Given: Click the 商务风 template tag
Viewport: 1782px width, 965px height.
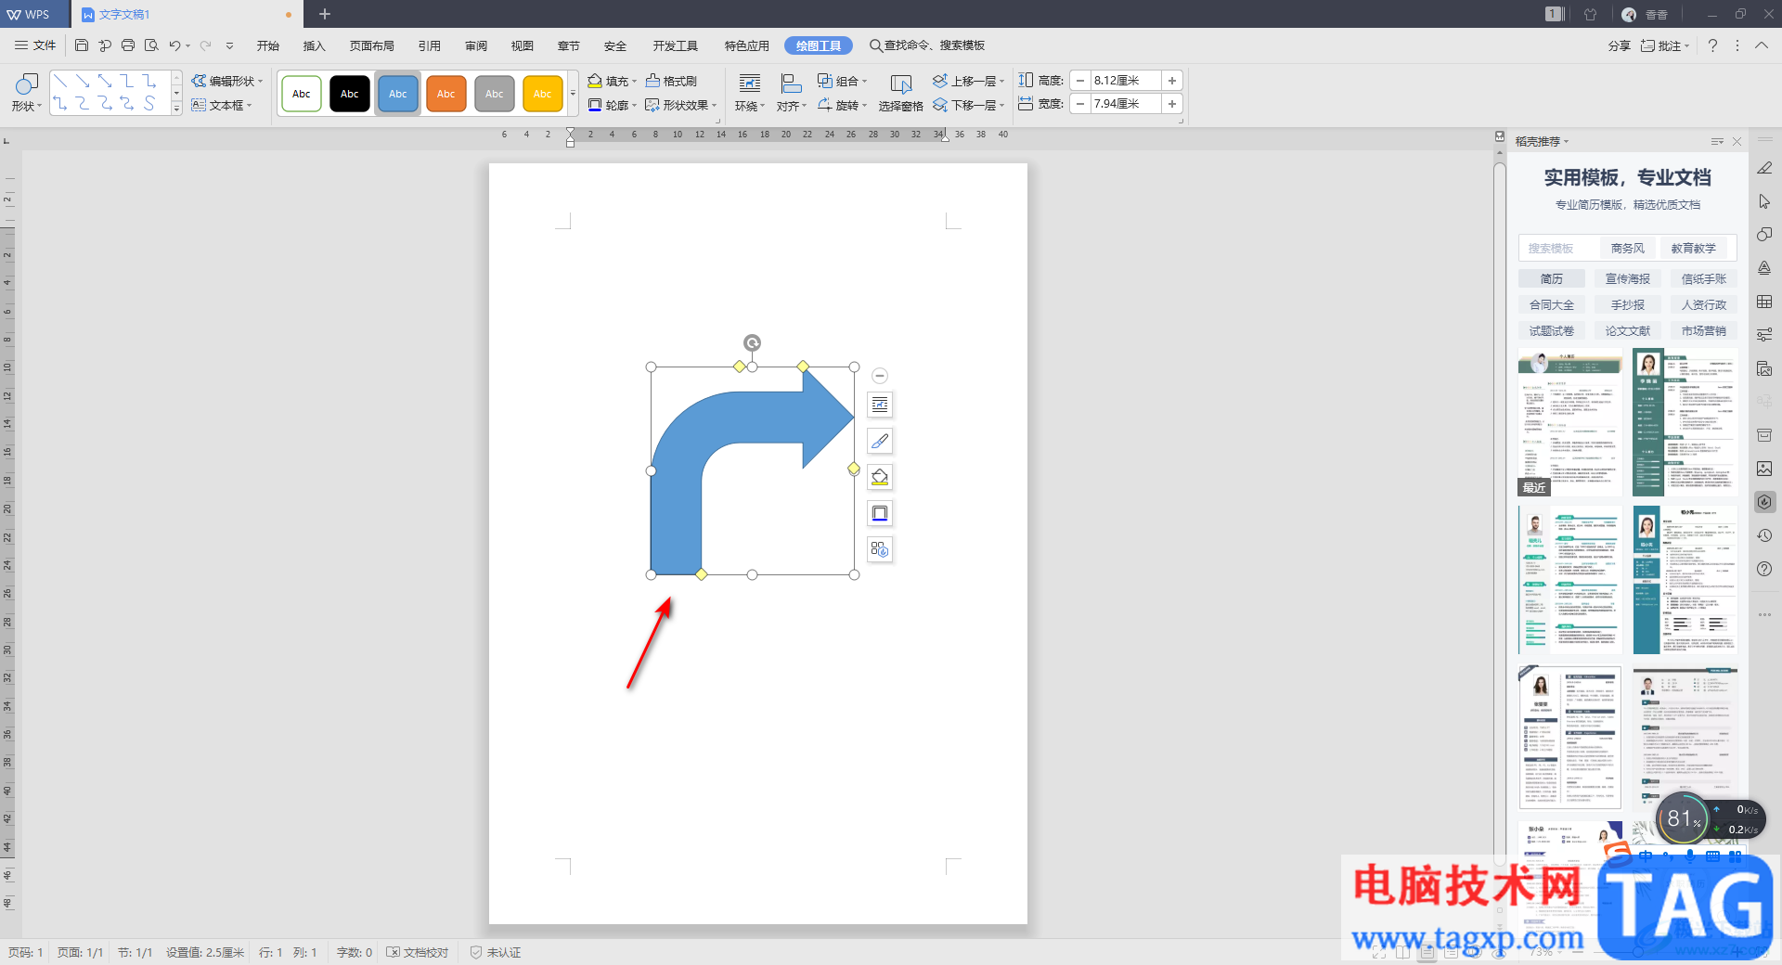Looking at the screenshot, I should pyautogui.click(x=1627, y=248).
